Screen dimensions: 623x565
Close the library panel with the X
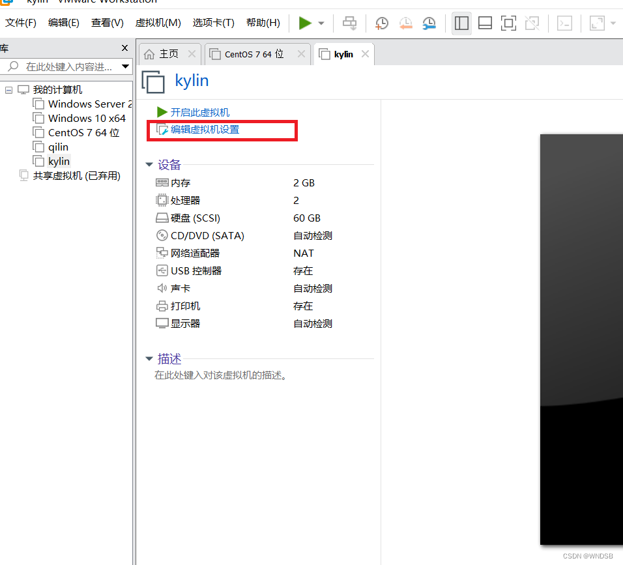124,48
